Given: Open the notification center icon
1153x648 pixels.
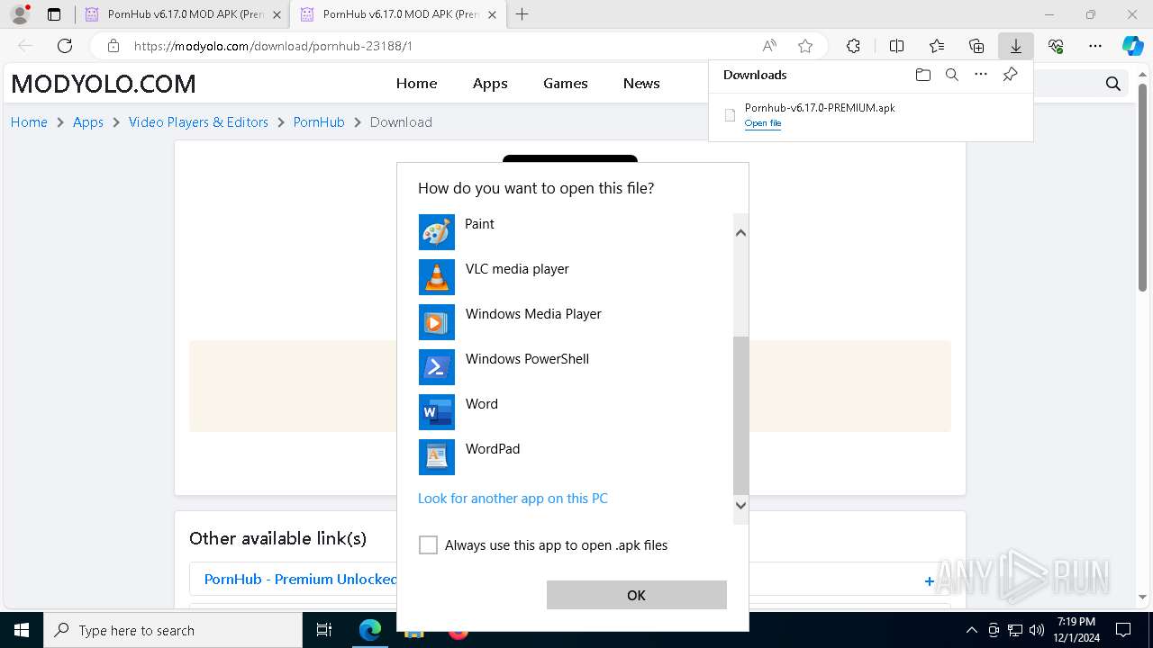Looking at the screenshot, I should tap(1123, 630).
